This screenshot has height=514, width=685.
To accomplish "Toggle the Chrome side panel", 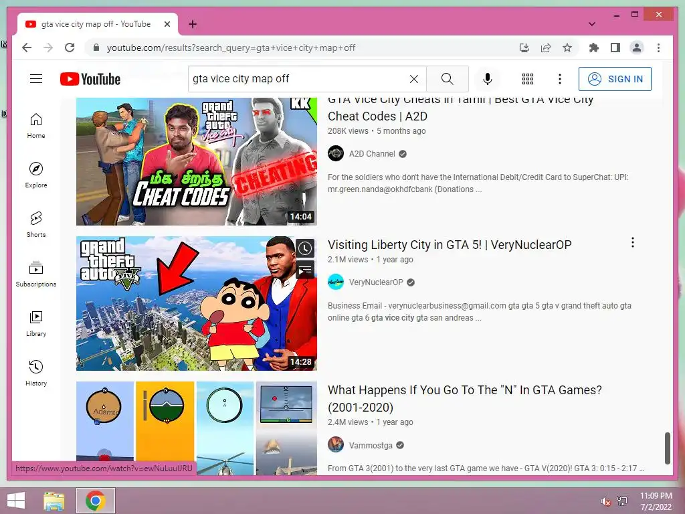I will [x=615, y=48].
